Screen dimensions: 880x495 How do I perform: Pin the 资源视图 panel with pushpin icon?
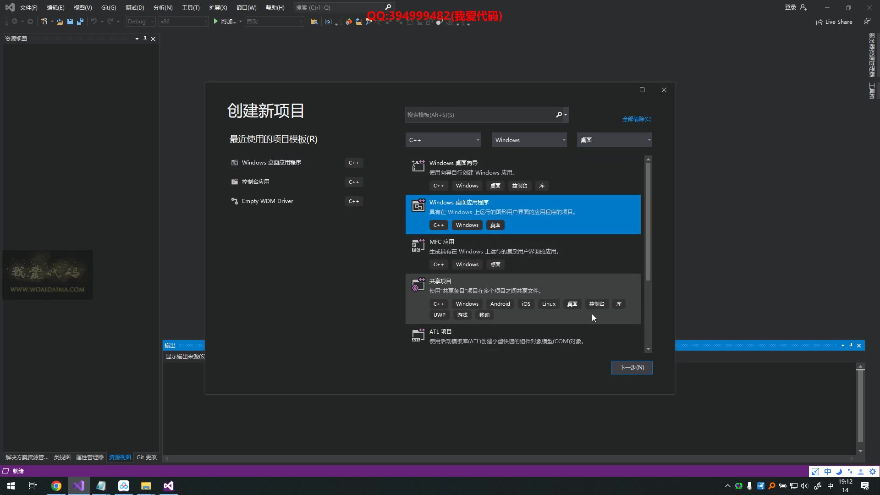(145, 39)
